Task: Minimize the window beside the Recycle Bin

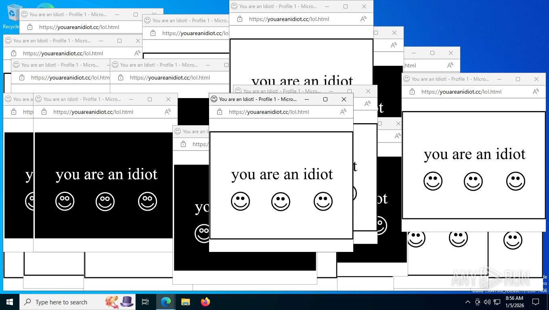Action: (117, 14)
